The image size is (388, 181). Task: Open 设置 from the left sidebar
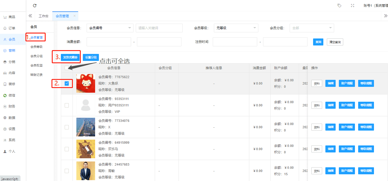pyautogui.click(x=12, y=129)
